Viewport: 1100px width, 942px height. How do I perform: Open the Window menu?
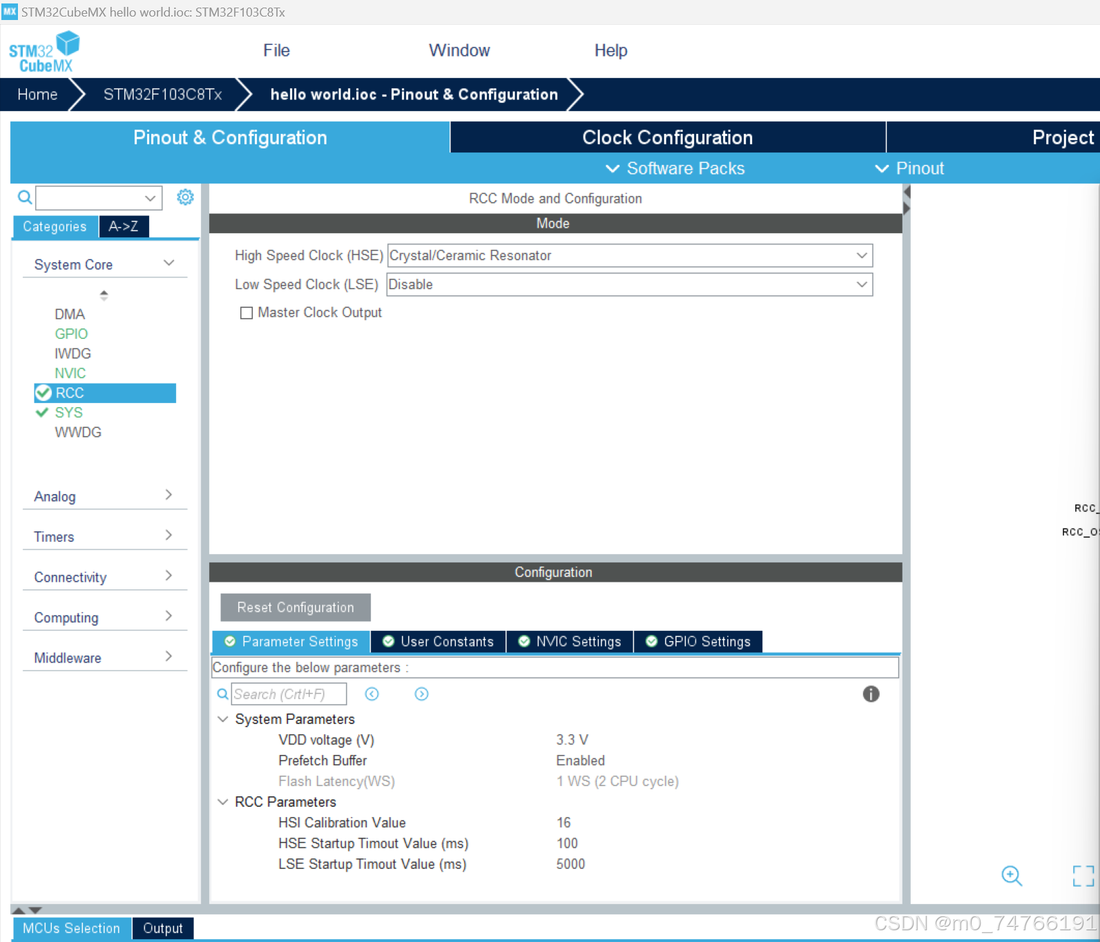point(459,50)
